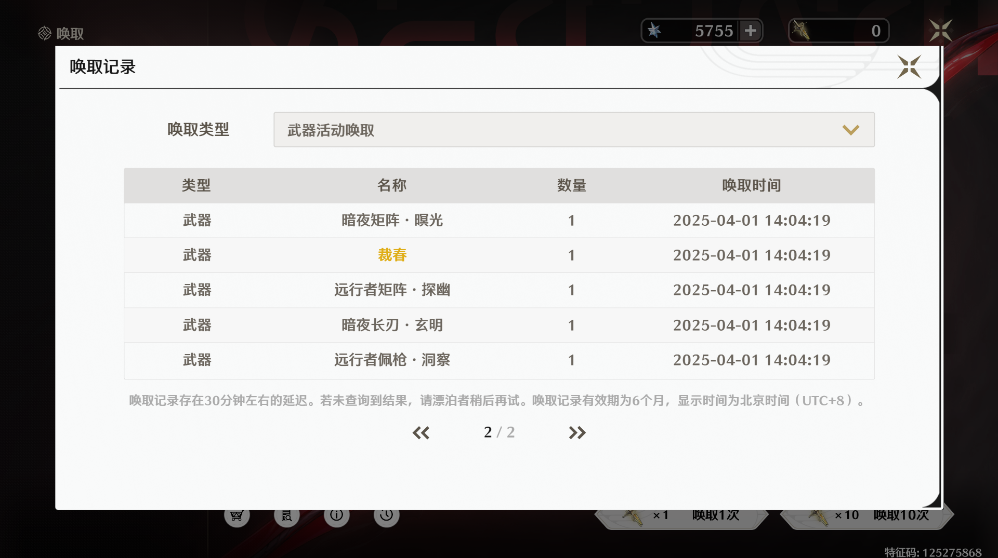998x558 pixels.
Task: Click the record delay notice text
Action: 498,401
